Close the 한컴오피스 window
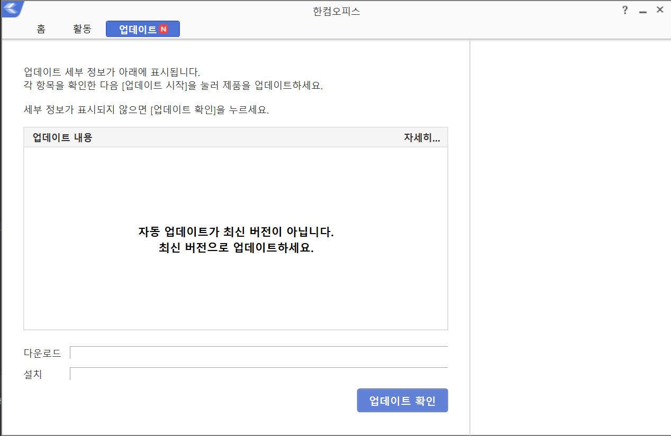 pos(660,10)
